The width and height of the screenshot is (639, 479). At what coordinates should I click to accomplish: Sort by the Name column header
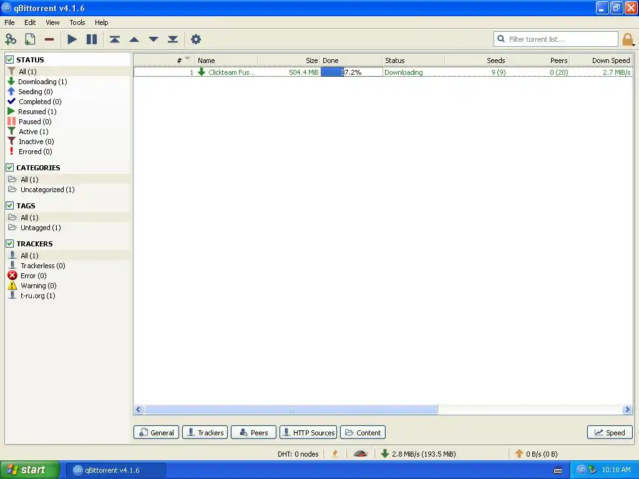(226, 60)
